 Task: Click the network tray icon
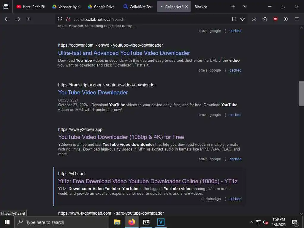point(259,222)
